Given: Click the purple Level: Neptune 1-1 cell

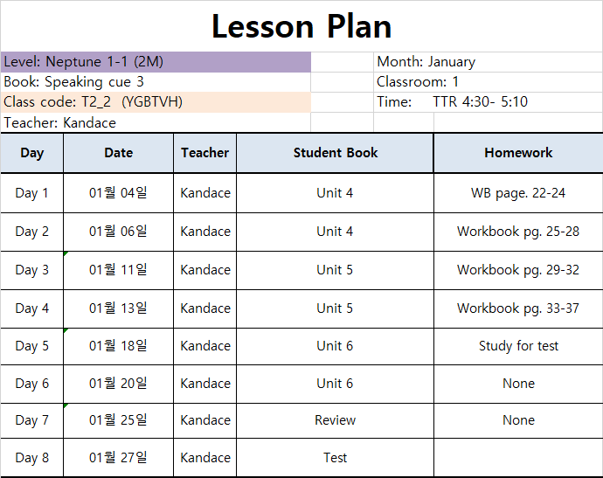Looking at the screenshot, I should click(x=156, y=62).
